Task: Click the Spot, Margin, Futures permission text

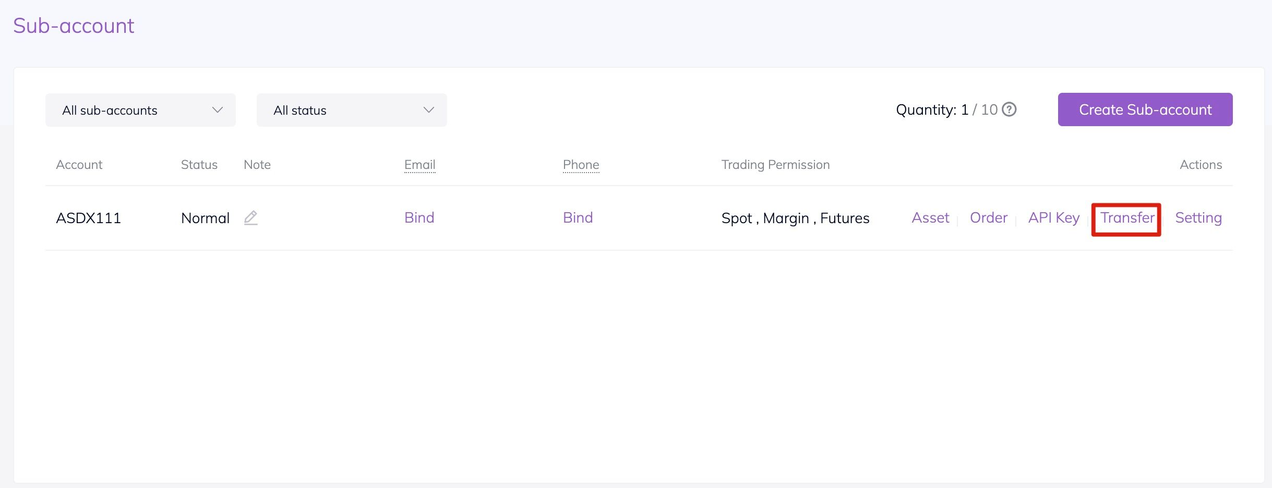Action: coord(795,218)
